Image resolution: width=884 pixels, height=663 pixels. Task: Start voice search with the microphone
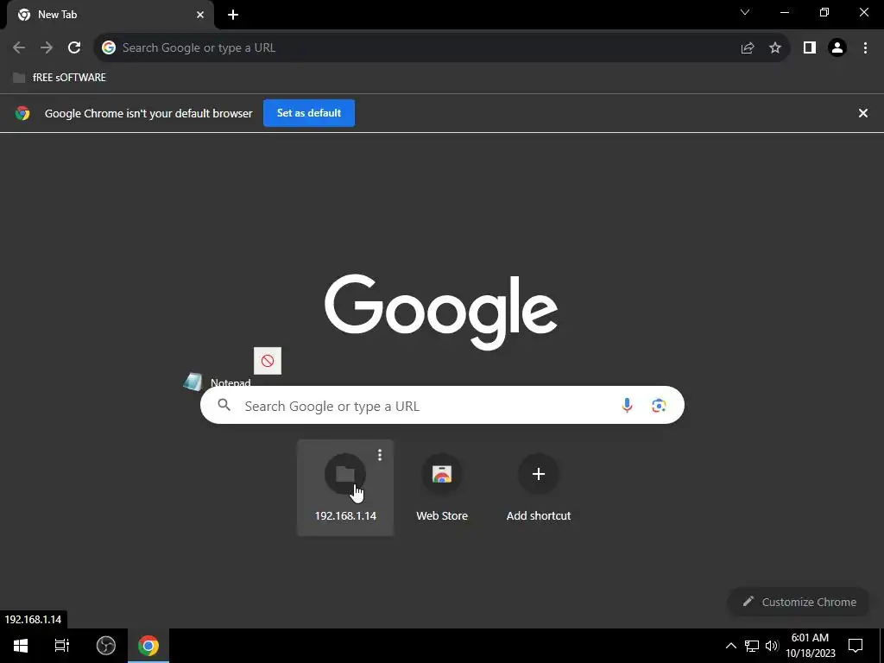pos(627,406)
